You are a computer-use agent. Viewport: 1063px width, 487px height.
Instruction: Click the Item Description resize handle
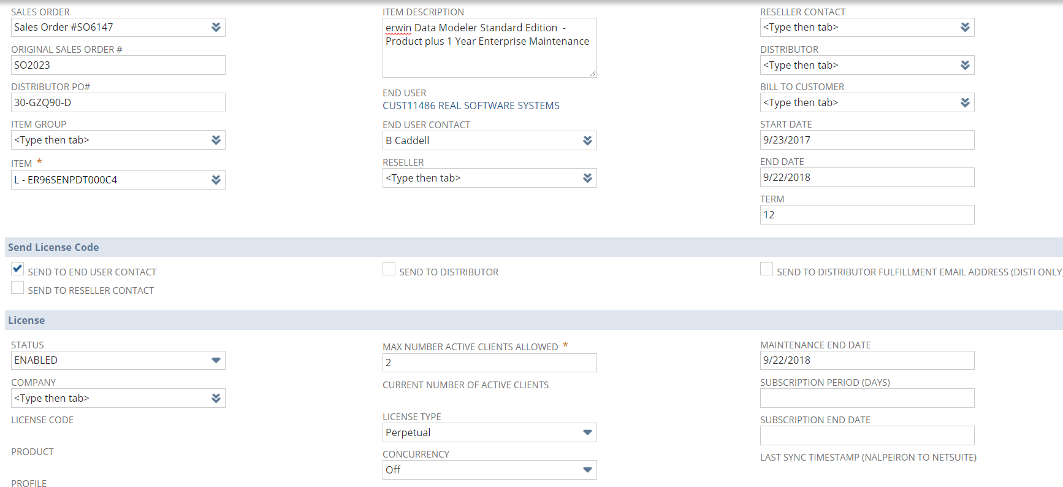coord(593,74)
